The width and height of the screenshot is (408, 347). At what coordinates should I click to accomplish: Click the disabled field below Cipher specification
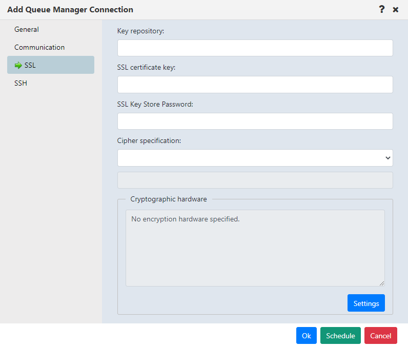pos(255,180)
